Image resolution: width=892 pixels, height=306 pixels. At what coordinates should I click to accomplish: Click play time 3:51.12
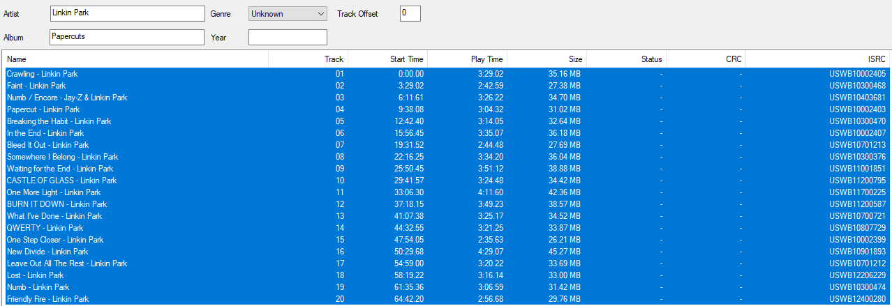click(491, 169)
